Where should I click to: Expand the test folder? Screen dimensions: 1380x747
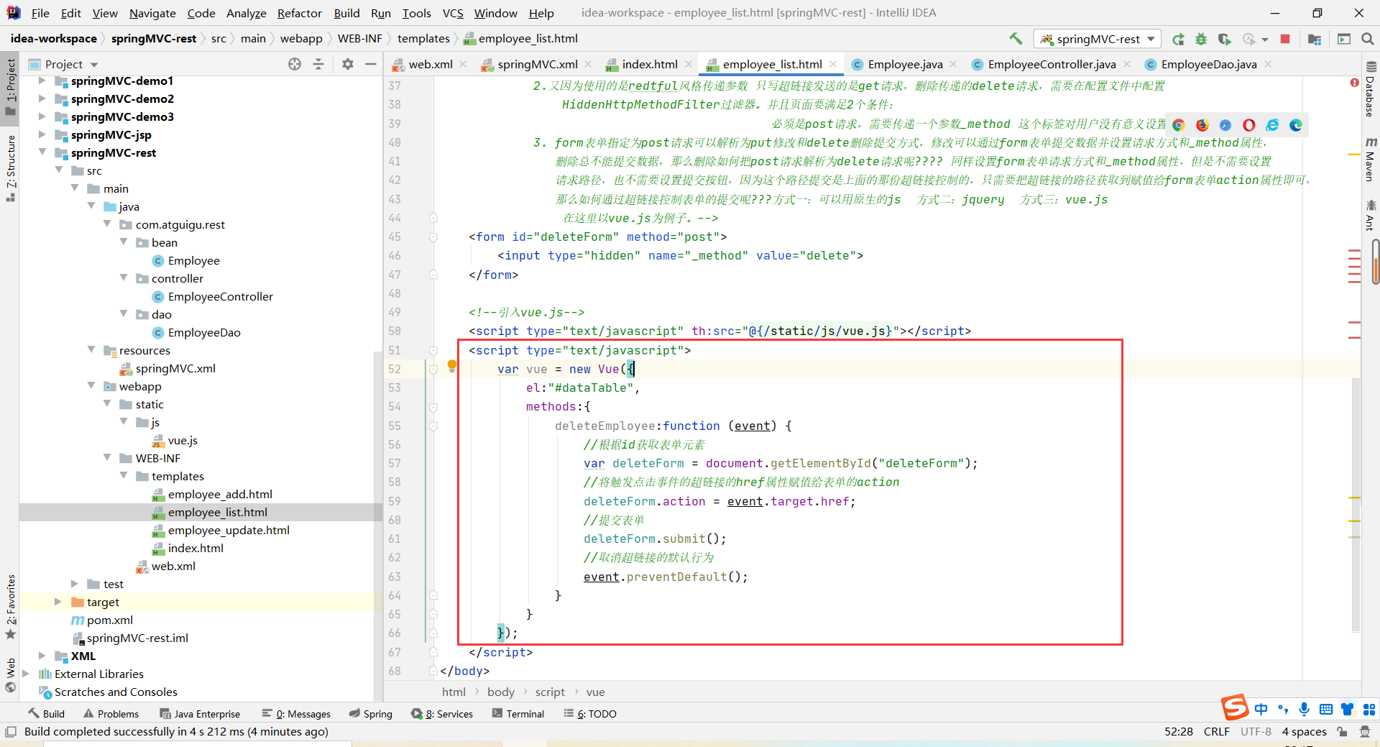tap(75, 584)
